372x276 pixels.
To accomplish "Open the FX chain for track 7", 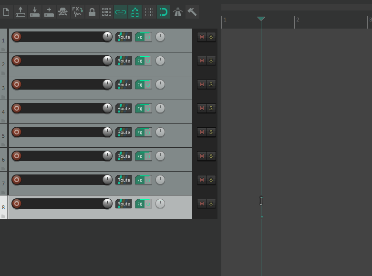I will pos(140,180).
